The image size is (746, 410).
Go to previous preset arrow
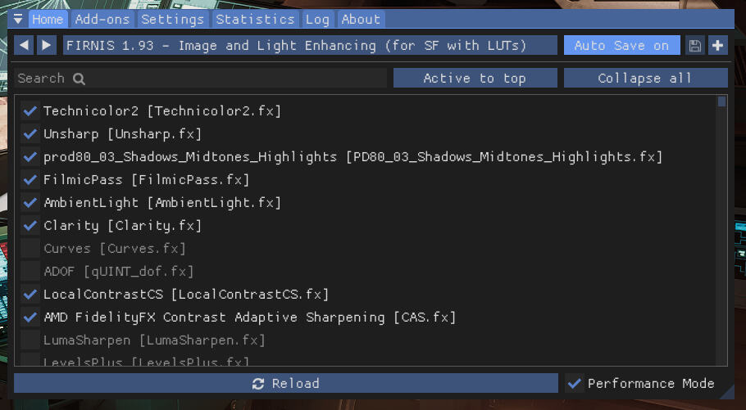24,46
